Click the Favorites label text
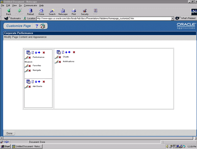Viewport: 197px width, 149px height. coord(37,65)
